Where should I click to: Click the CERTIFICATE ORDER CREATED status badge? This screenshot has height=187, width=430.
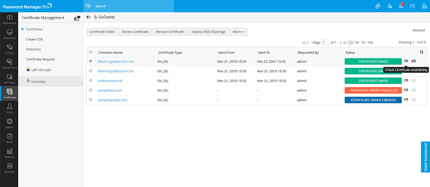click(x=373, y=100)
